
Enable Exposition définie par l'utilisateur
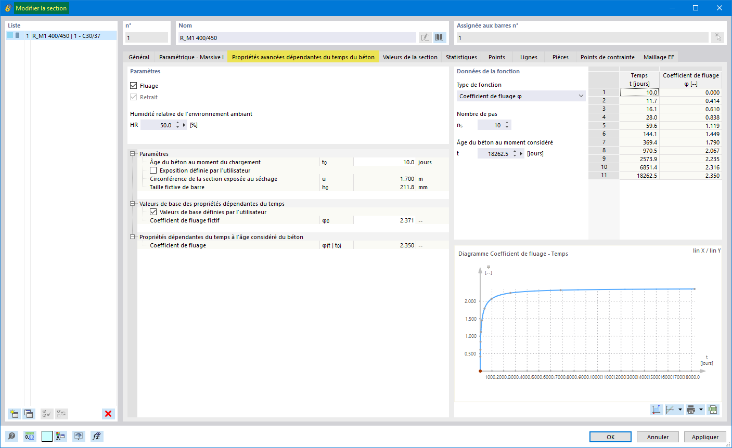[x=153, y=170]
